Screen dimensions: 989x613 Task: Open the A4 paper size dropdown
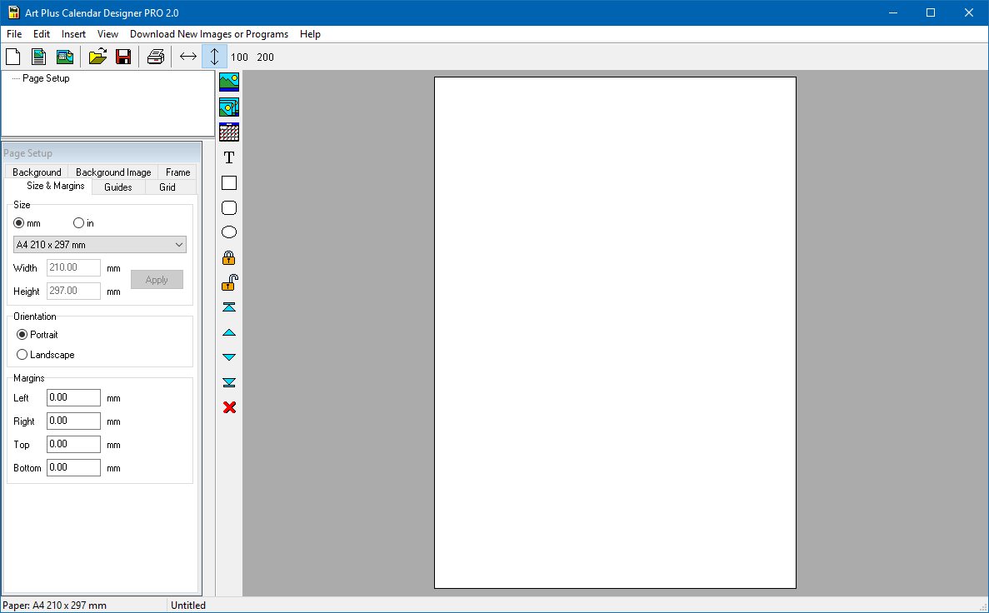pyautogui.click(x=100, y=245)
